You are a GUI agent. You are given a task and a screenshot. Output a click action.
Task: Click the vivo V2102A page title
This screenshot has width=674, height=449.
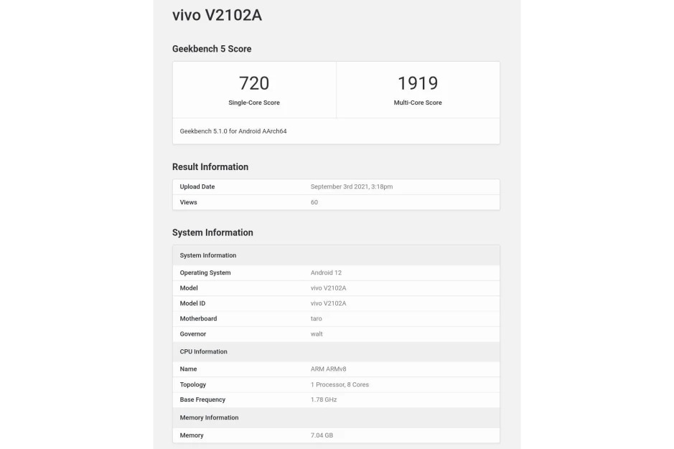(217, 15)
